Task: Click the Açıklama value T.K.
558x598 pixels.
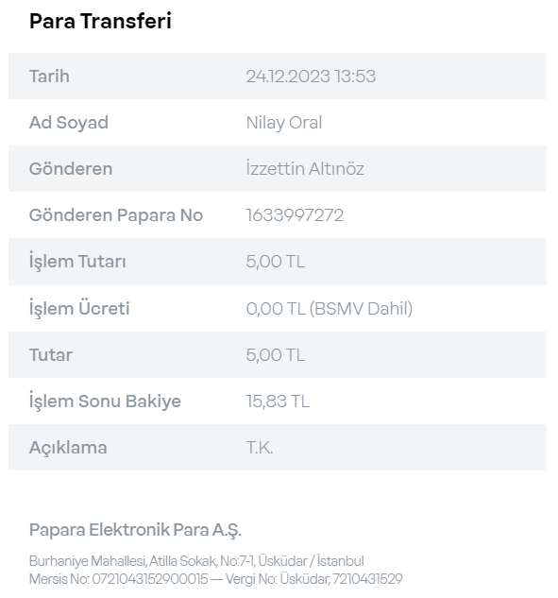Action: (260, 448)
